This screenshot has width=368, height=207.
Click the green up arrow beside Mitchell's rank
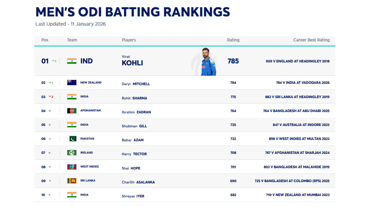coord(50,83)
